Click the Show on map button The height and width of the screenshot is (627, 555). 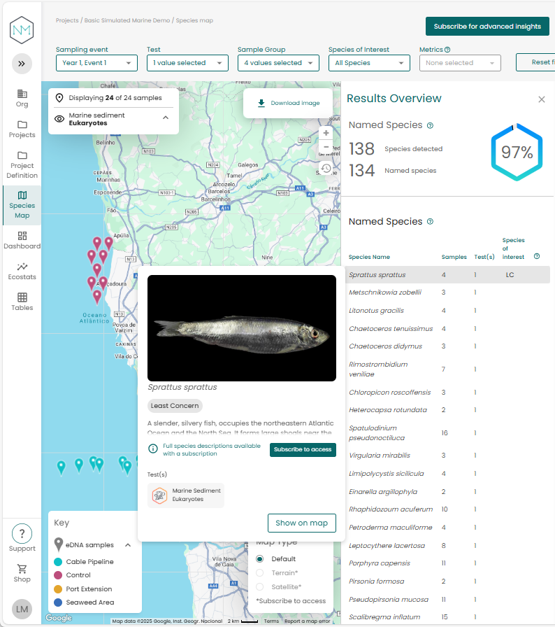point(301,523)
